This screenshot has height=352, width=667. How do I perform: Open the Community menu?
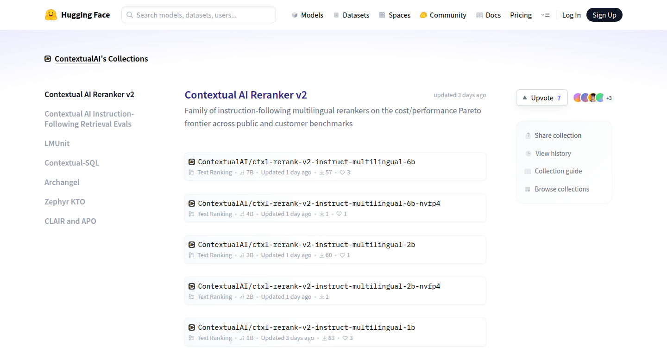443,15
